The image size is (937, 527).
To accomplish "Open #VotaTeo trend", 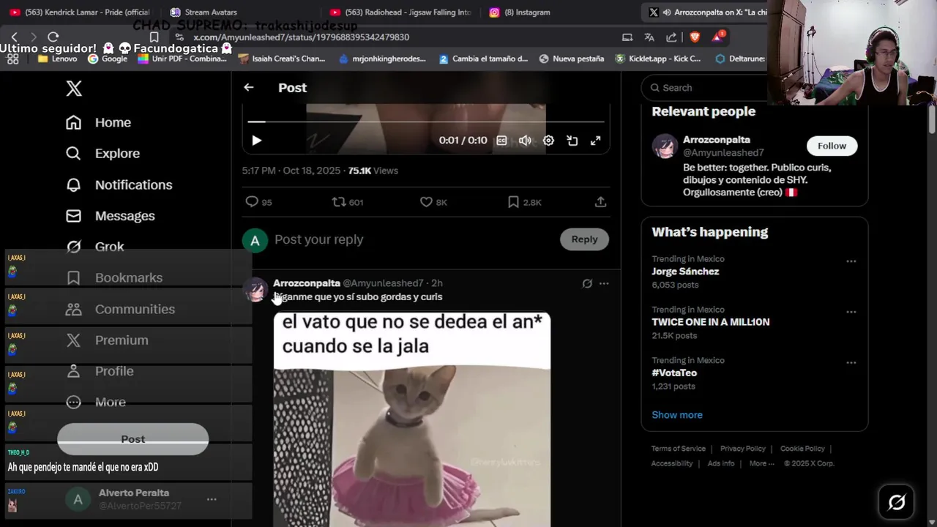I will [674, 373].
